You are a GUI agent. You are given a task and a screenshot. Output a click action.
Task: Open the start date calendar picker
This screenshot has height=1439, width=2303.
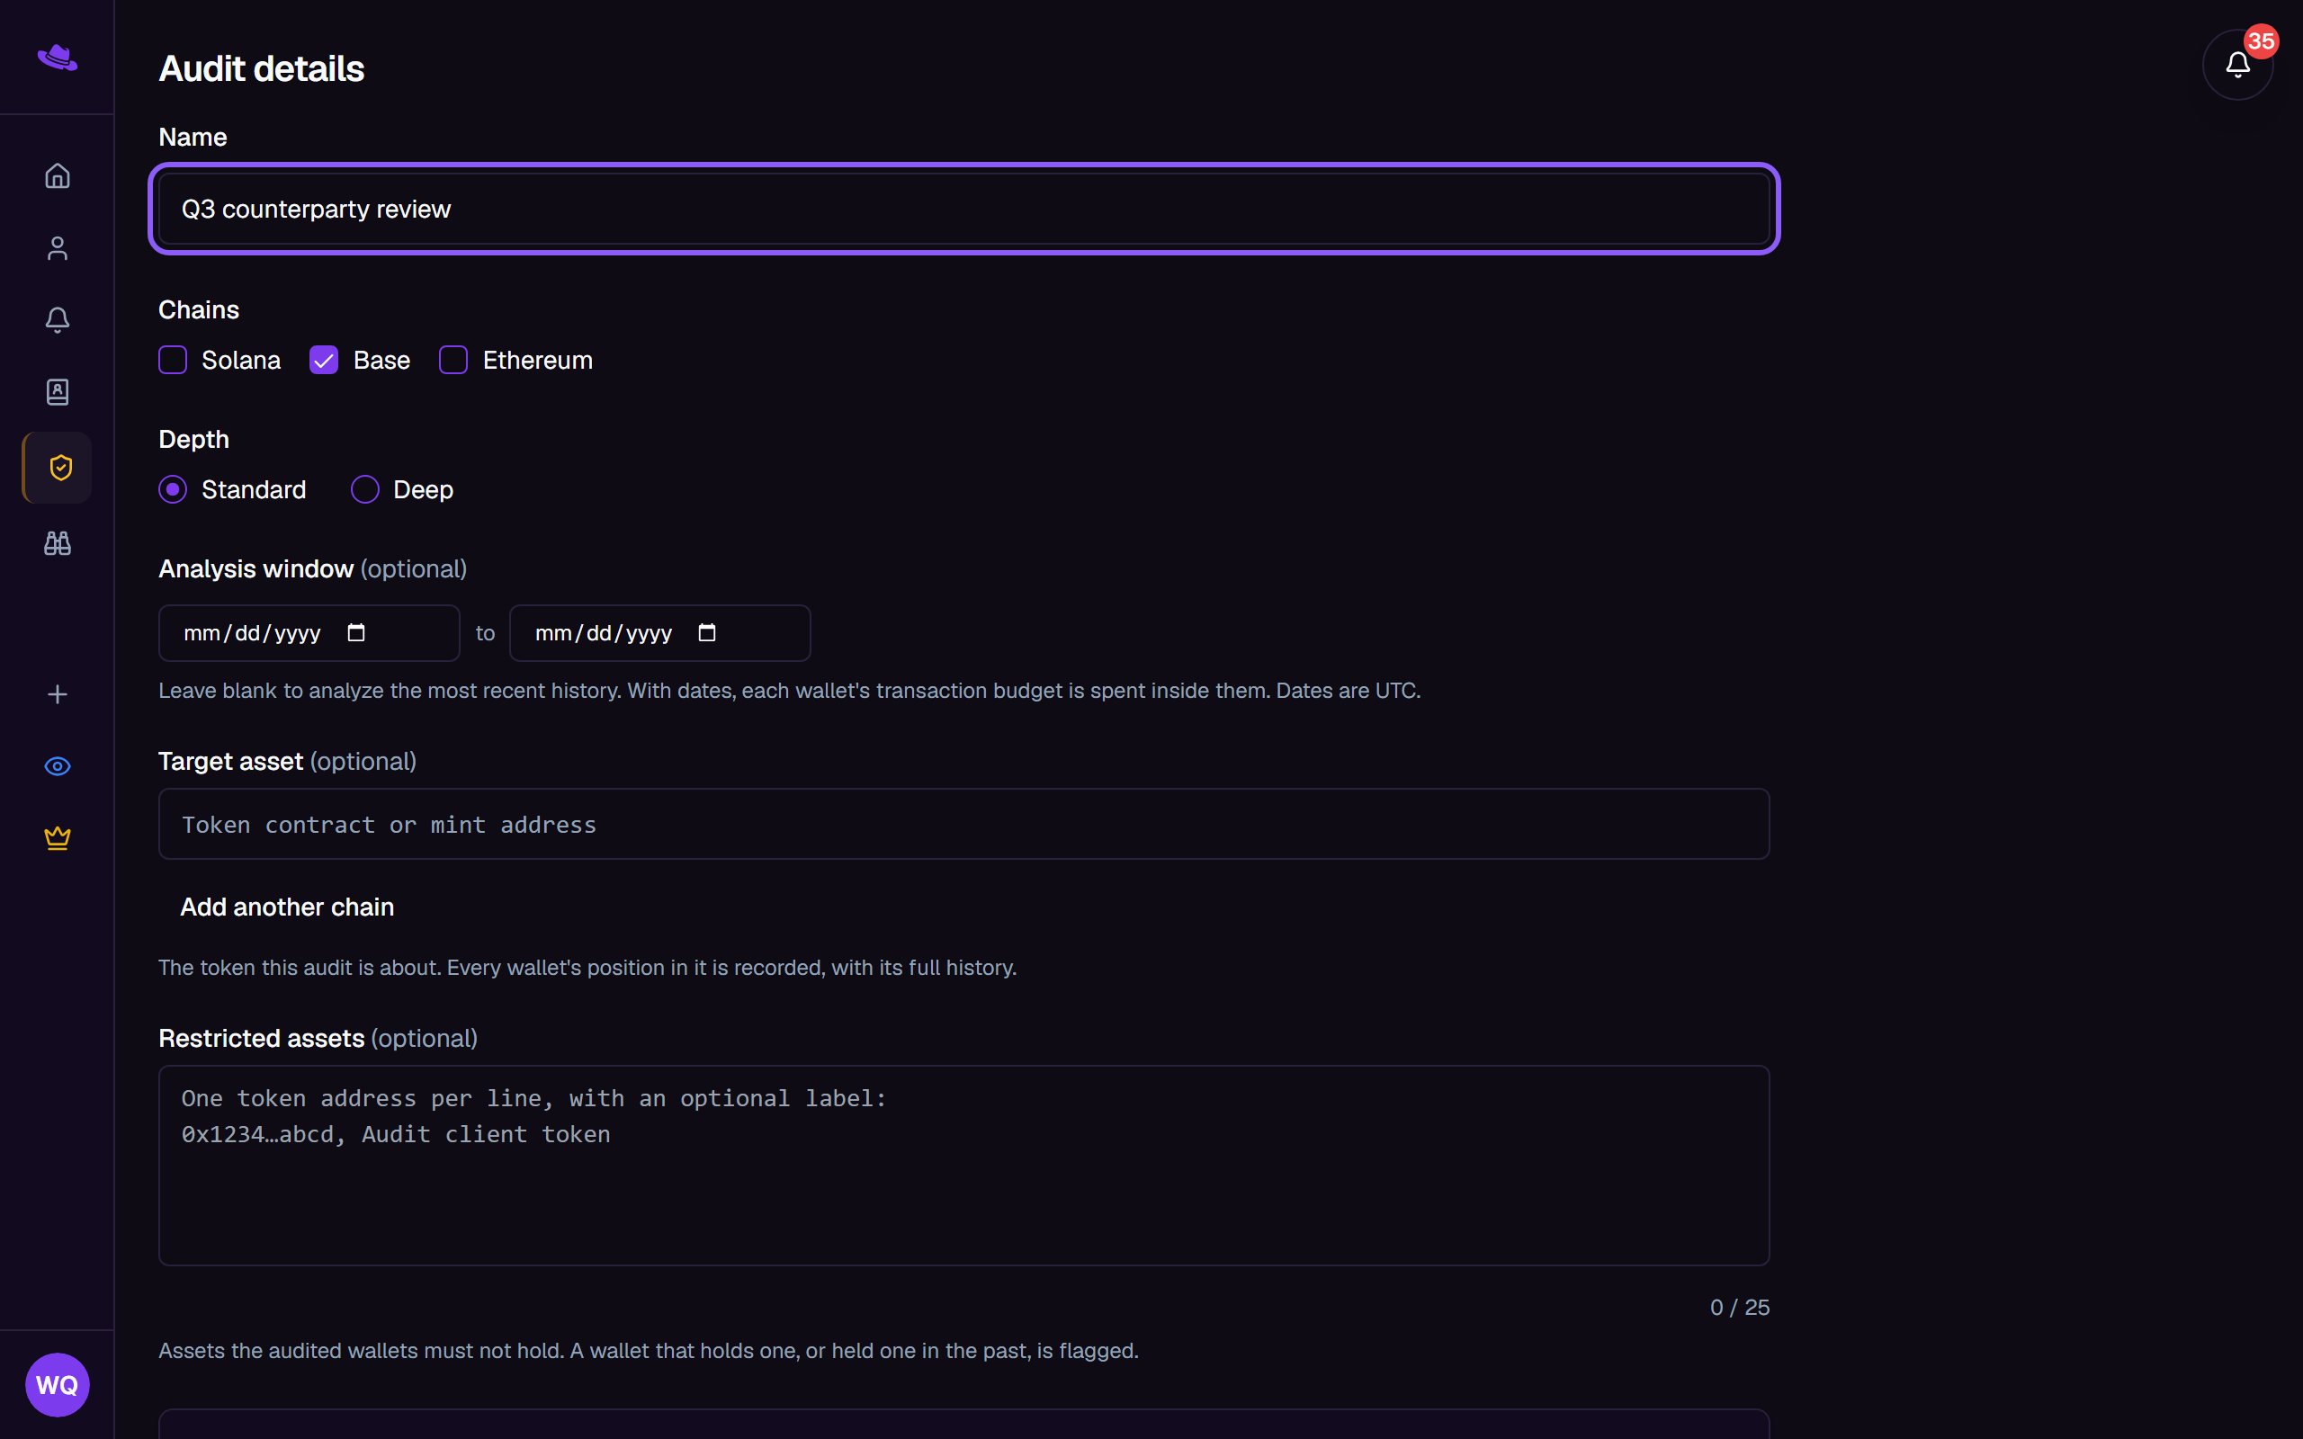click(356, 633)
